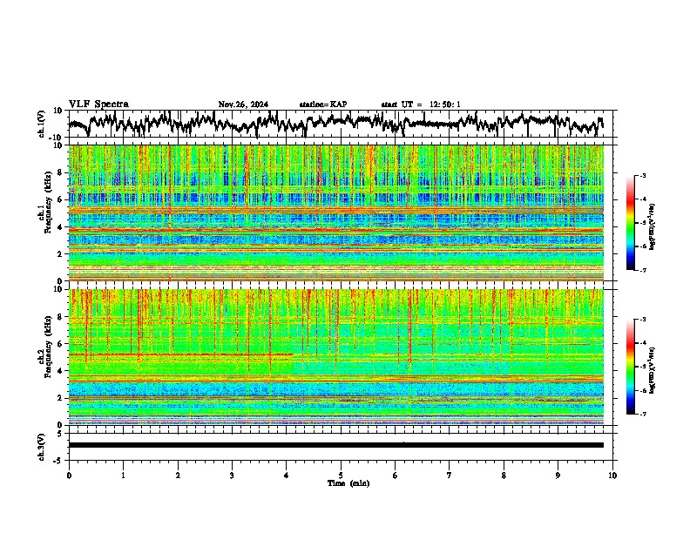The width and height of the screenshot is (690, 533).
Task: Click the "-3" label on ch.2 colorbar
Action: point(643,320)
